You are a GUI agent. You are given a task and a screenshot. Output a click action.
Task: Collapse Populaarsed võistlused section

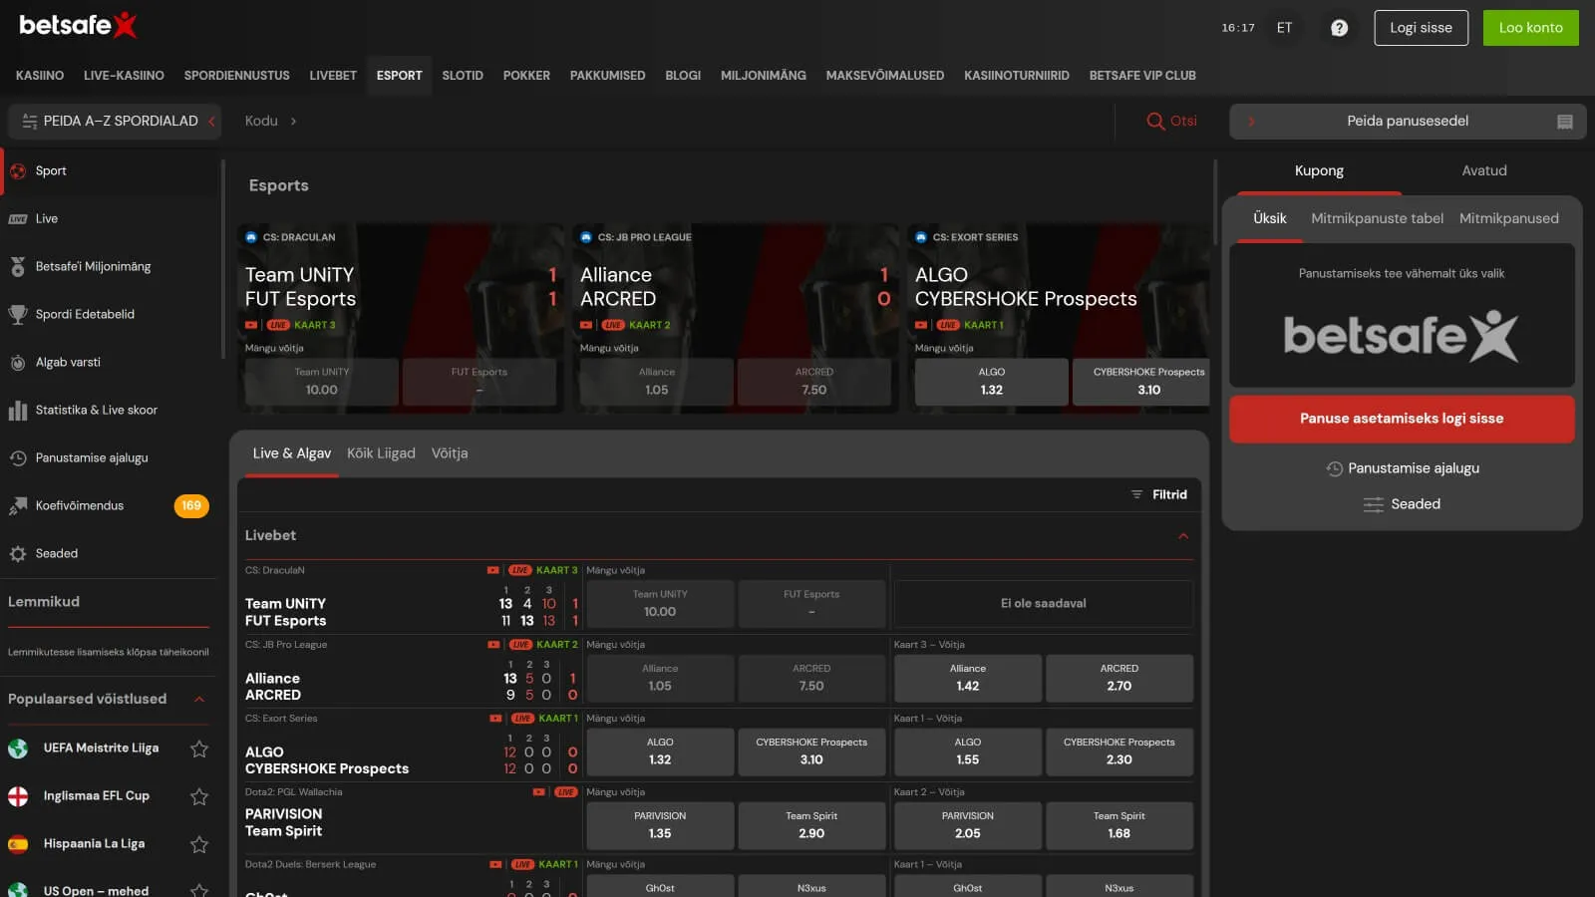199,700
